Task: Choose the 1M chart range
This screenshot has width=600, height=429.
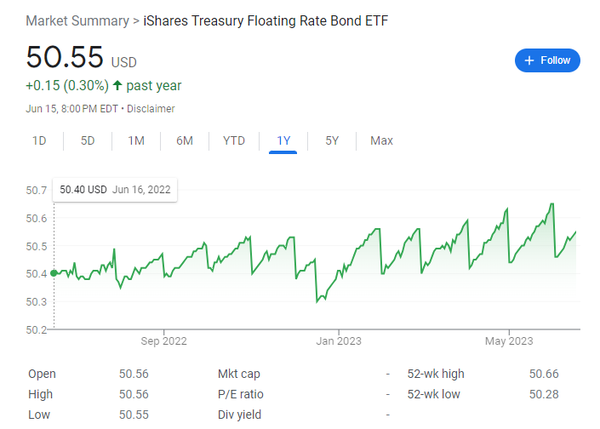Action: pyautogui.click(x=136, y=140)
